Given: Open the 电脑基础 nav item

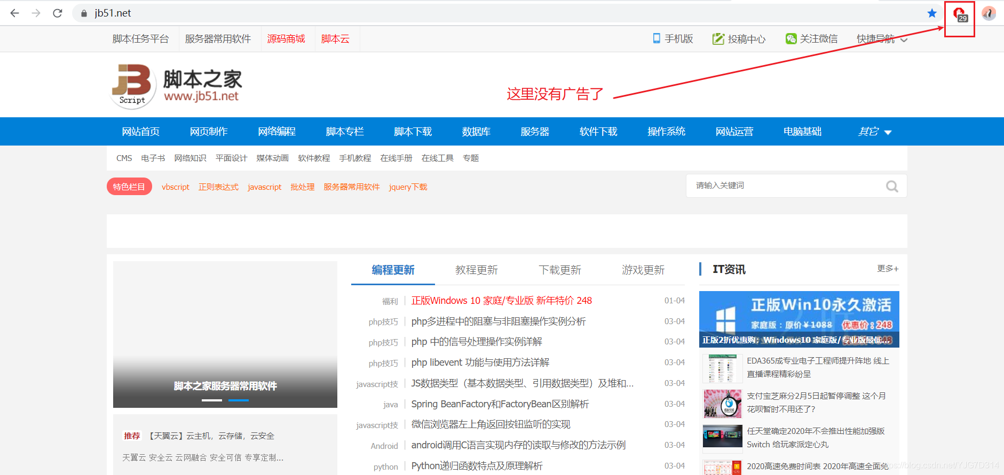Looking at the screenshot, I should pyautogui.click(x=802, y=132).
